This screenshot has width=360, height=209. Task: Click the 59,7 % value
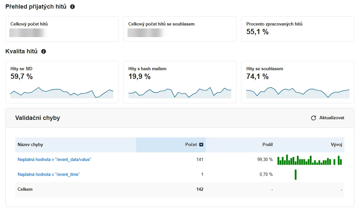[22, 77]
